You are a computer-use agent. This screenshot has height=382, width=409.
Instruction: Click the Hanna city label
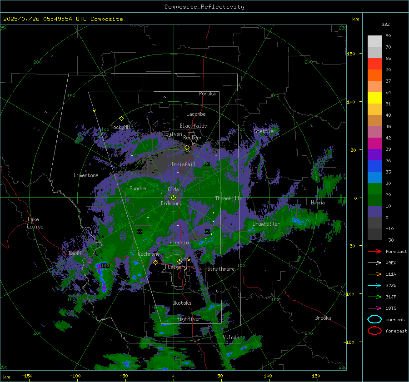click(x=318, y=202)
